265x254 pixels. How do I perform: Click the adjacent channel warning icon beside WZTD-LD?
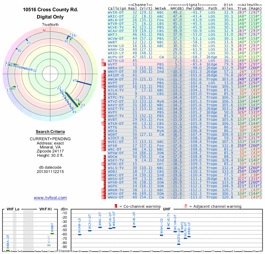click(102, 61)
